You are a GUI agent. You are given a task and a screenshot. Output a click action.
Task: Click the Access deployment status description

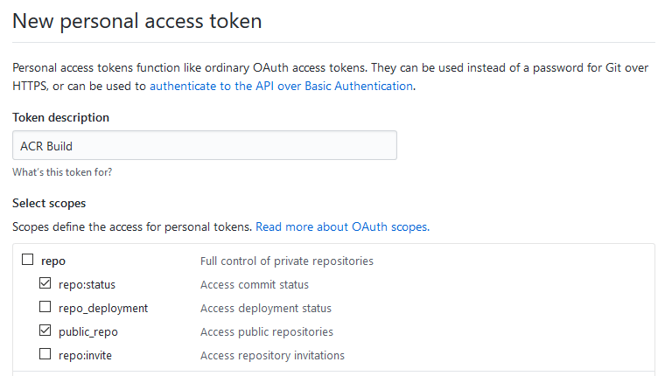click(265, 308)
